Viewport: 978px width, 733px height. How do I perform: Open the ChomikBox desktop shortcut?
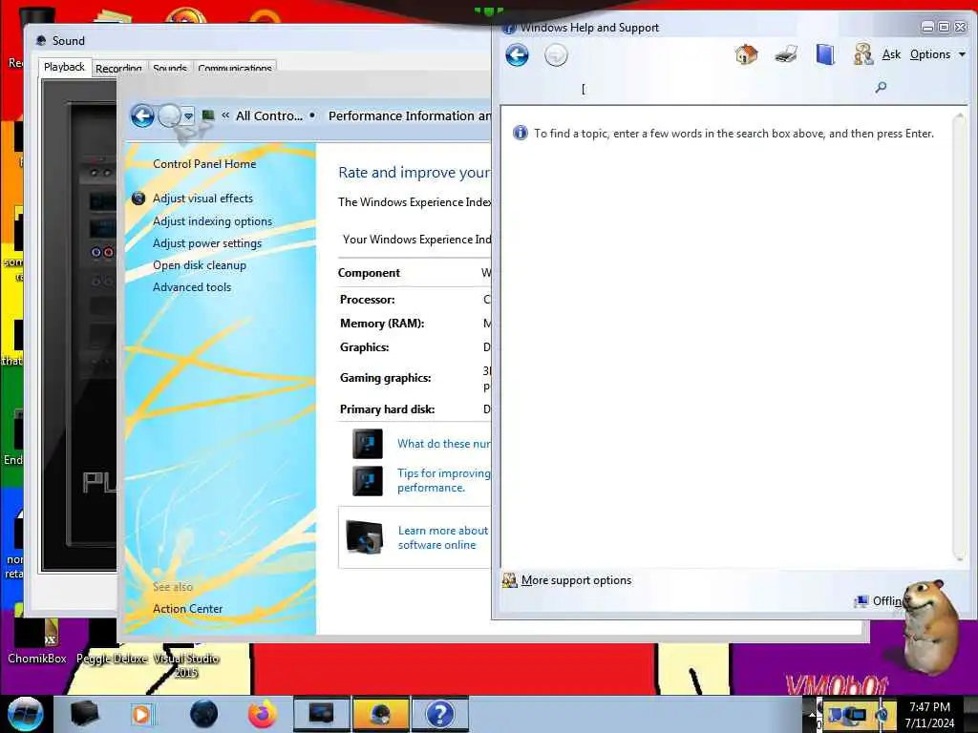point(37,641)
